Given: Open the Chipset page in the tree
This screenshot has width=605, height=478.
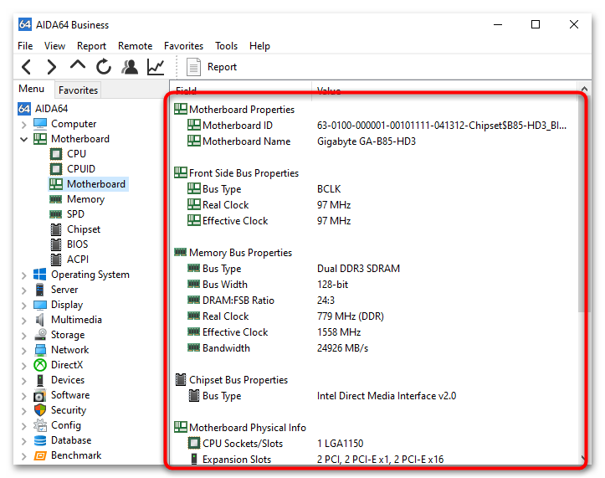Looking at the screenshot, I should (84, 229).
